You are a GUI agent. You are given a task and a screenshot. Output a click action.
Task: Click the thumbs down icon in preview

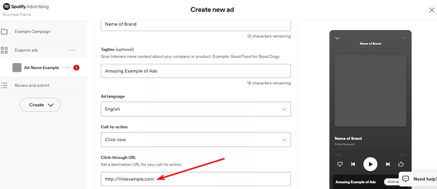point(340,164)
